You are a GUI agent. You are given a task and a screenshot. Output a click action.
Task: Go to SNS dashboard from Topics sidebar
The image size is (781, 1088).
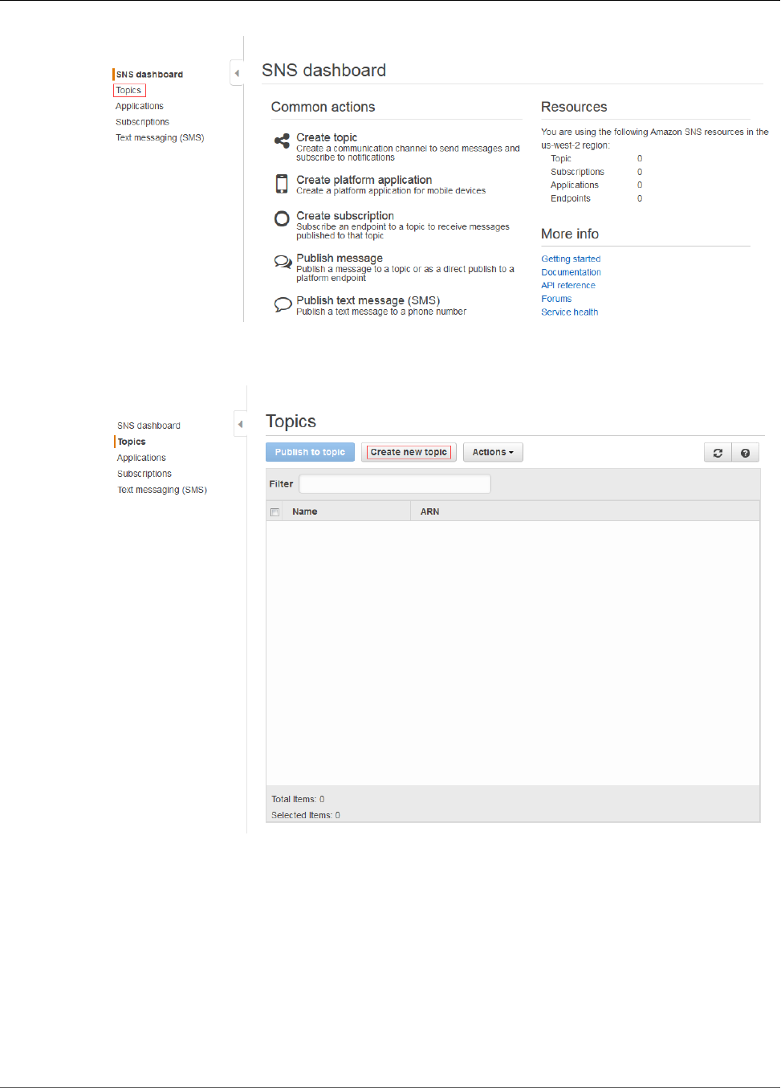click(148, 426)
